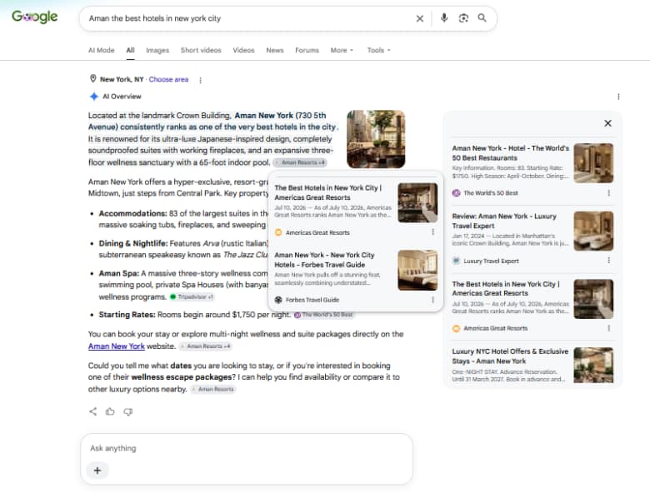The height and width of the screenshot is (493, 650).
Task: Open Aman New York - The World's 50 Best Restaurants result
Action: pyautogui.click(x=510, y=153)
